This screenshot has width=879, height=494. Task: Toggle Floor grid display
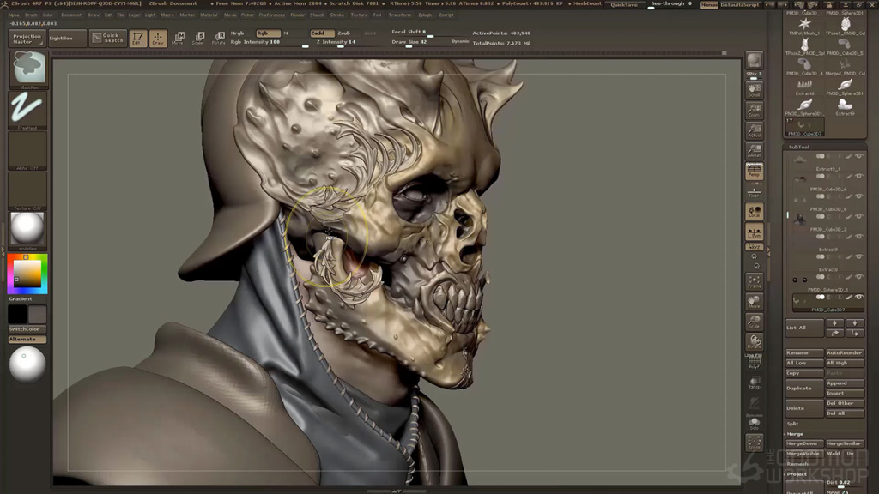point(754,191)
